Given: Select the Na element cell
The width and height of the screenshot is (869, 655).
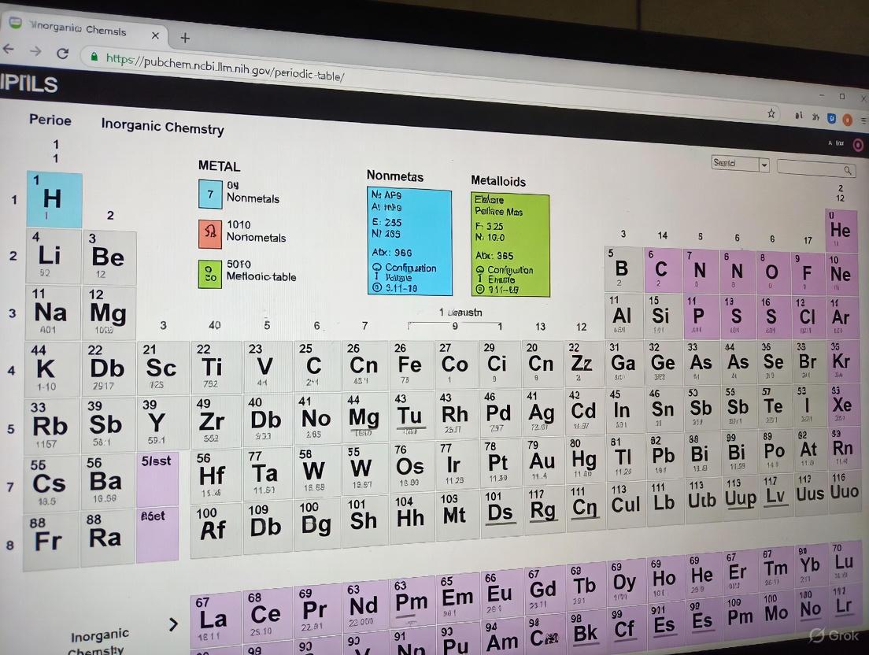Looking at the screenshot, I should 53,313.
